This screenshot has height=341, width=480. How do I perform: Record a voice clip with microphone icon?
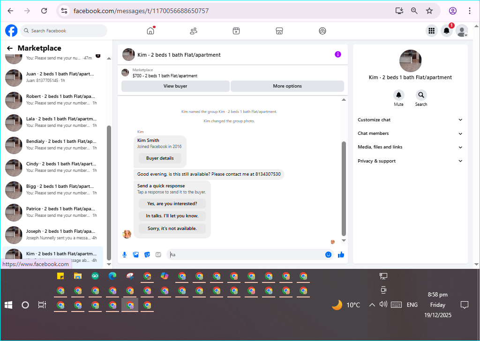(125, 255)
